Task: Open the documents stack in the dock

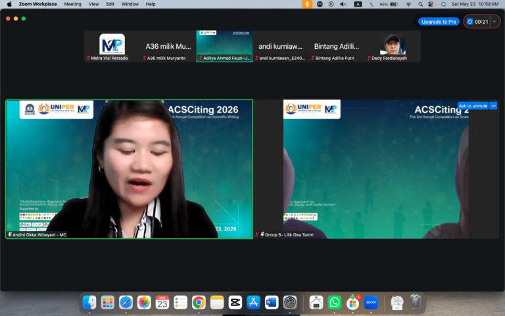Action: 397,302
